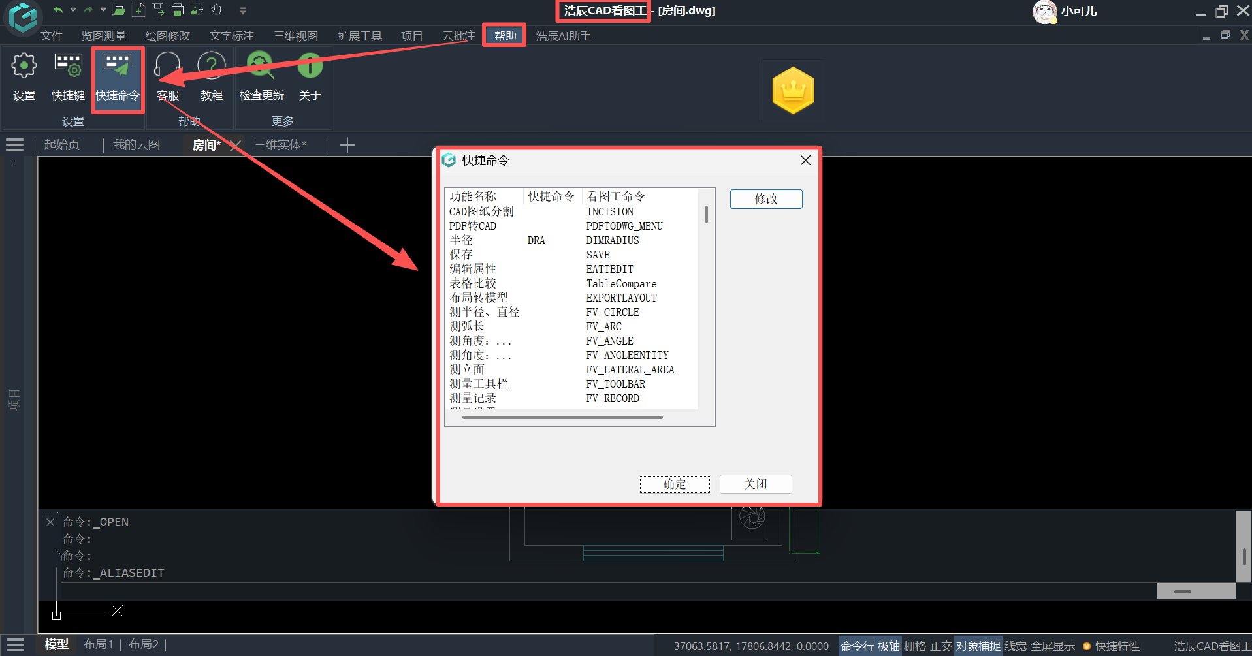Click the 功能名称 column header
Image resolution: width=1252 pixels, height=656 pixels.
485,196
